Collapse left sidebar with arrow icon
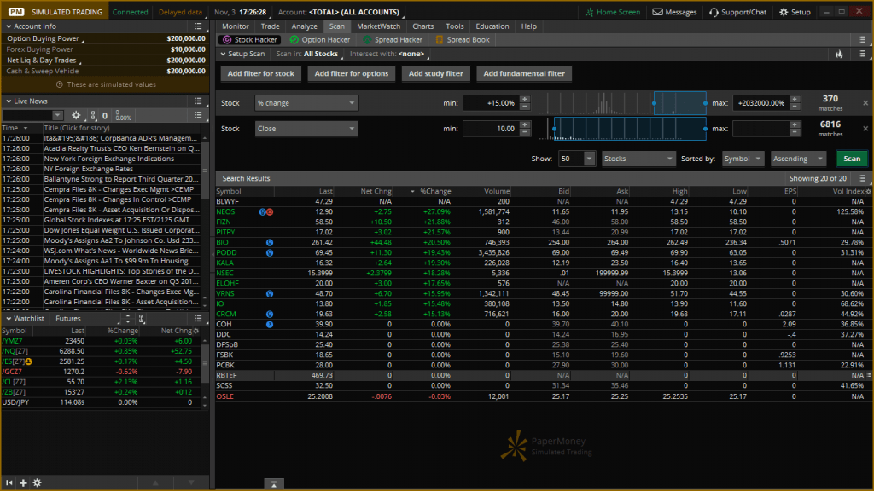This screenshot has width=874, height=491. coord(9,482)
